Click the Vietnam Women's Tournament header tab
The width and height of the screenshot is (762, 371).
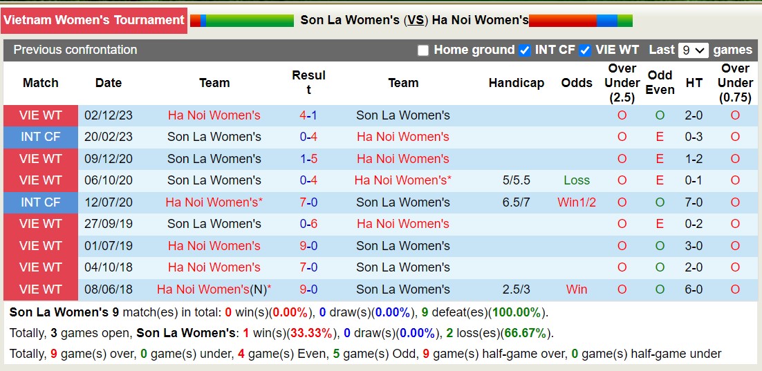coord(93,20)
